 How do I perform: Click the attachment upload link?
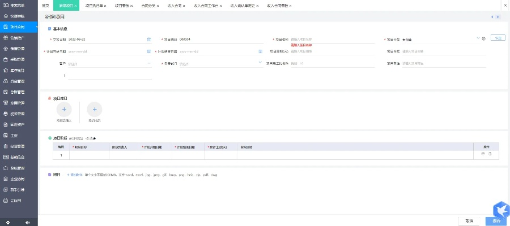click(x=74, y=175)
